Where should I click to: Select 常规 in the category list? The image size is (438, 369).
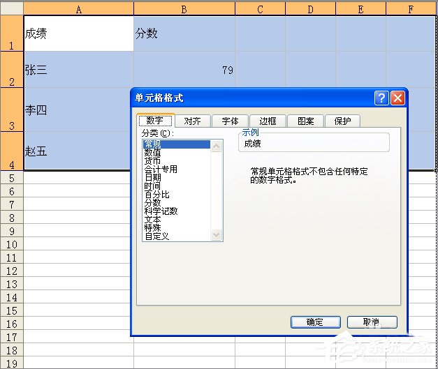pyautogui.click(x=177, y=144)
